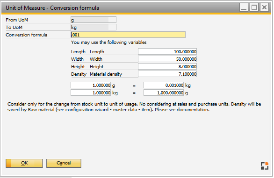The height and width of the screenshot is (178, 274).
Task: Click the 'Conversion formula' label
Action: (x=26, y=35)
